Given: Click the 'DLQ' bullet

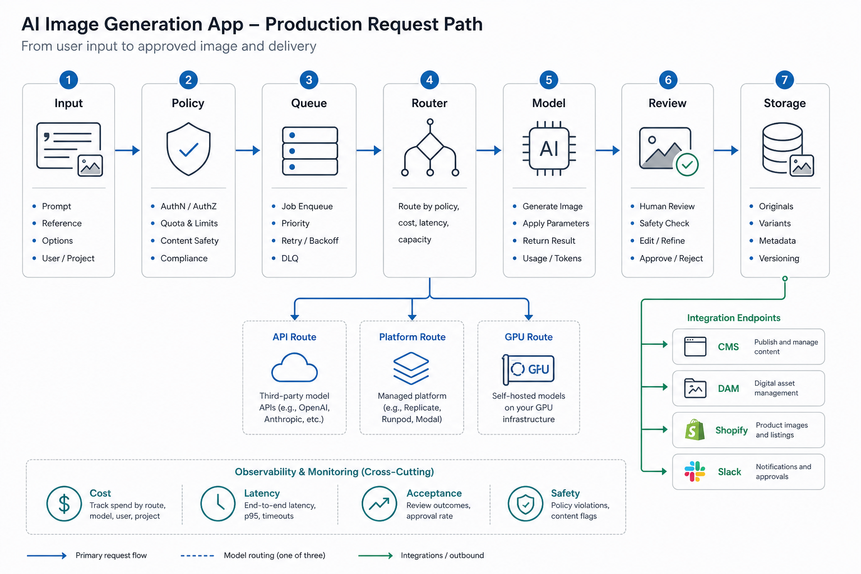Looking at the screenshot, I should [290, 258].
